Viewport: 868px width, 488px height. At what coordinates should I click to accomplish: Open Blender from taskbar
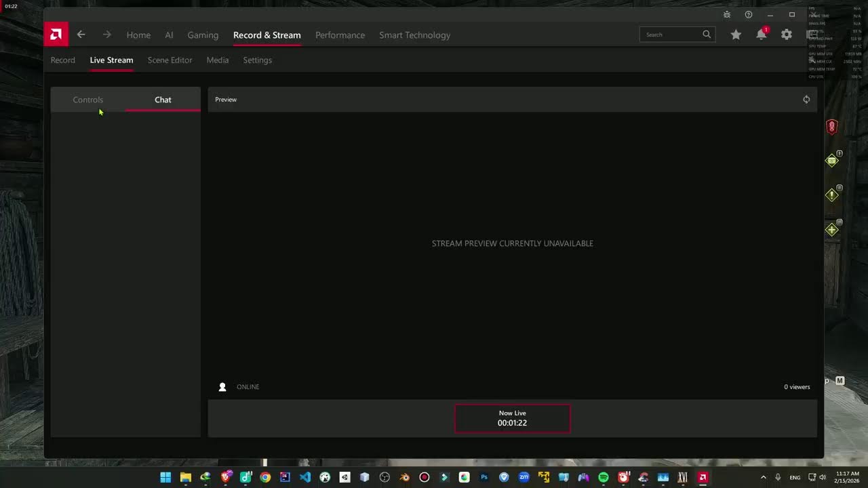tap(404, 477)
